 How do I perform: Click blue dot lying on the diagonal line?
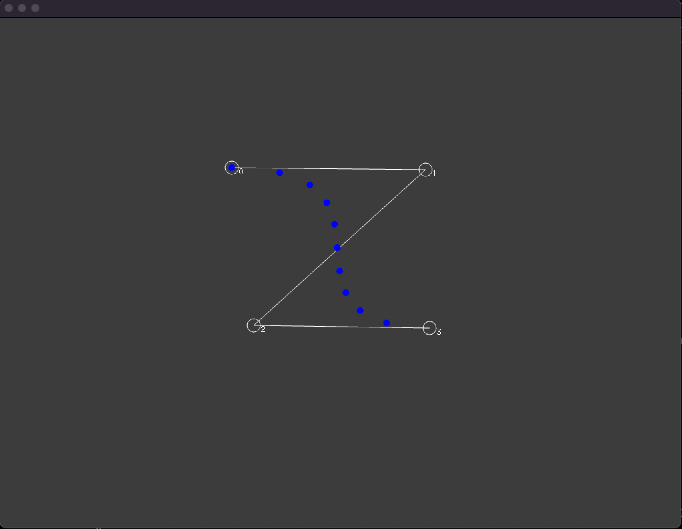click(337, 248)
